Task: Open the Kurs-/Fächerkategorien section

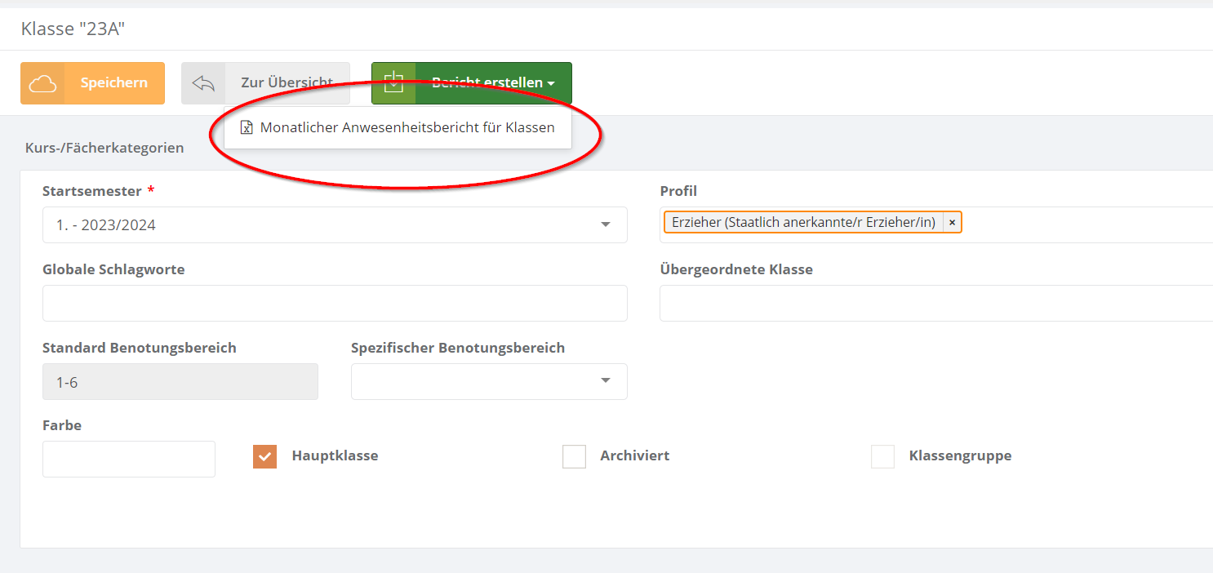Action: [104, 148]
